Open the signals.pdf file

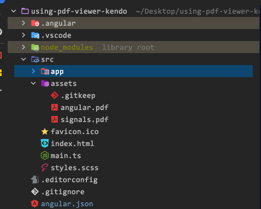click(85, 120)
